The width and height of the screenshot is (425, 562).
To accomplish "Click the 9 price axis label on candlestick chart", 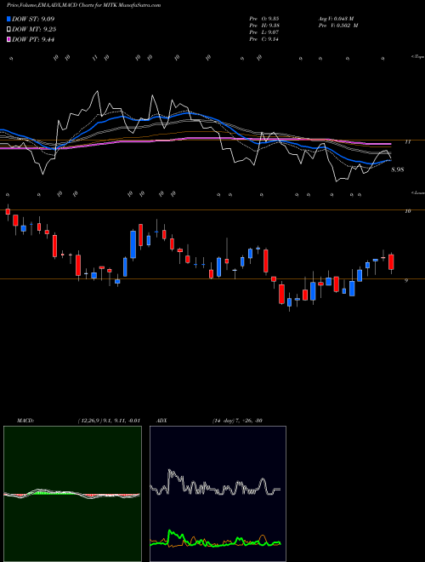I will [406, 281].
